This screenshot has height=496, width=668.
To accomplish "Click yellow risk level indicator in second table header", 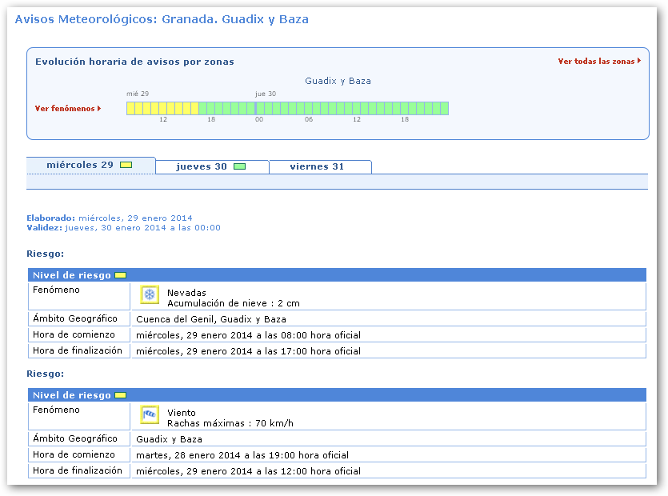I will (120, 395).
